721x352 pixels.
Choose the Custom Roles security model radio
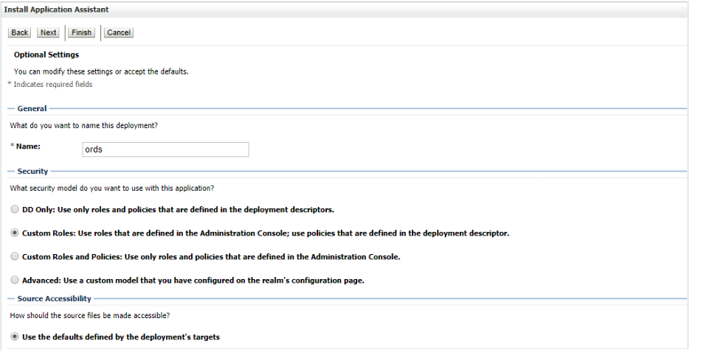15,233
